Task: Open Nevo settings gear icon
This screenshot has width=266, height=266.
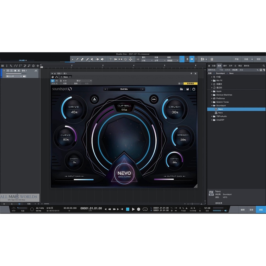Action: (x=194, y=89)
